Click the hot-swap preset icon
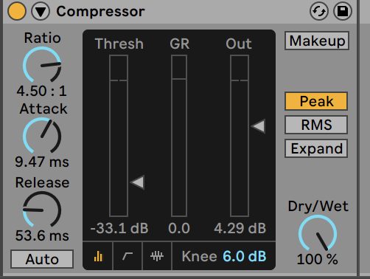 click(319, 11)
